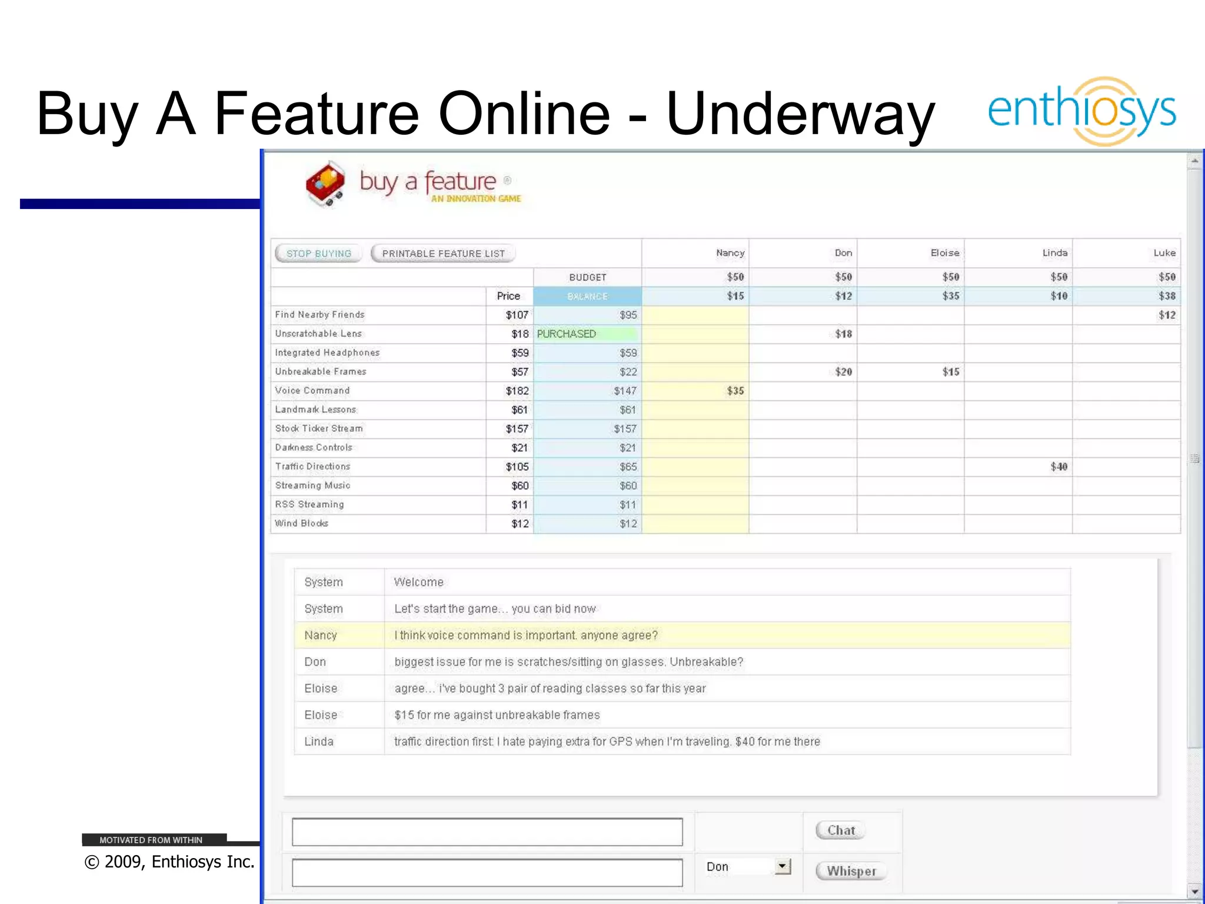Click the chat message input field

tap(487, 832)
